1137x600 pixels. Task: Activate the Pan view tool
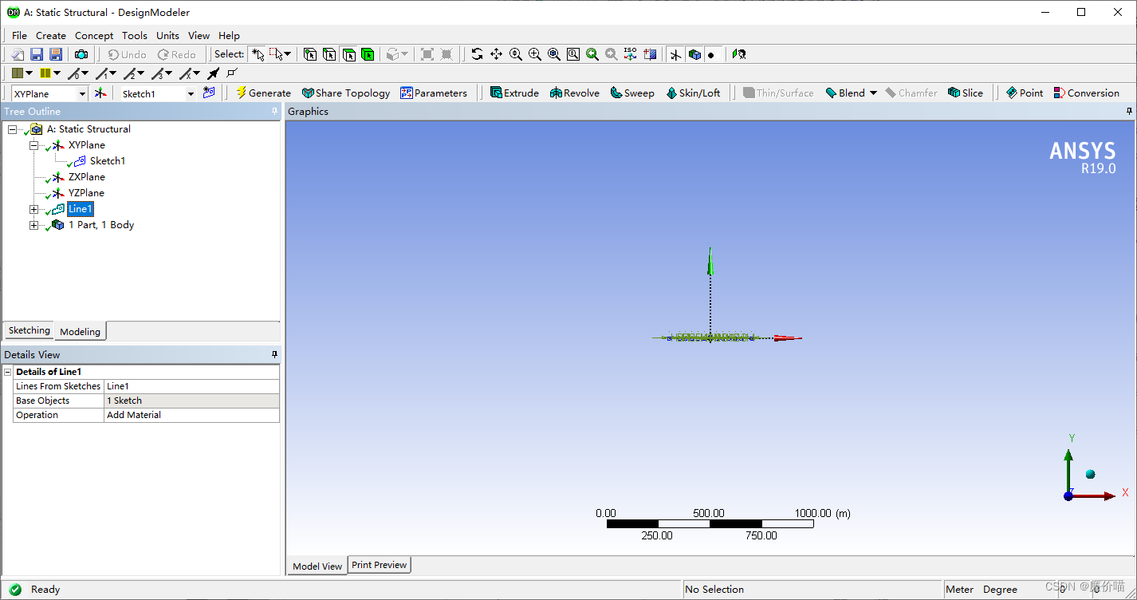(x=496, y=54)
